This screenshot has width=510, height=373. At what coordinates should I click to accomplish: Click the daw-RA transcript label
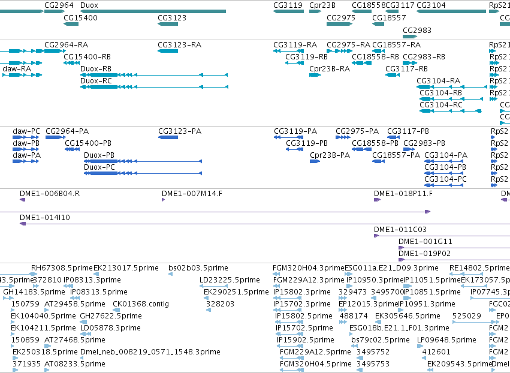pos(17,69)
